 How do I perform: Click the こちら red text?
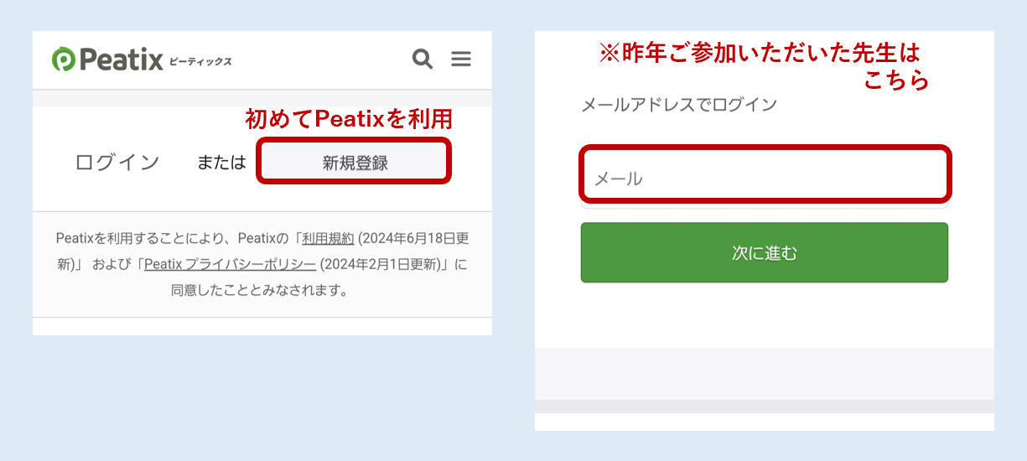(896, 80)
